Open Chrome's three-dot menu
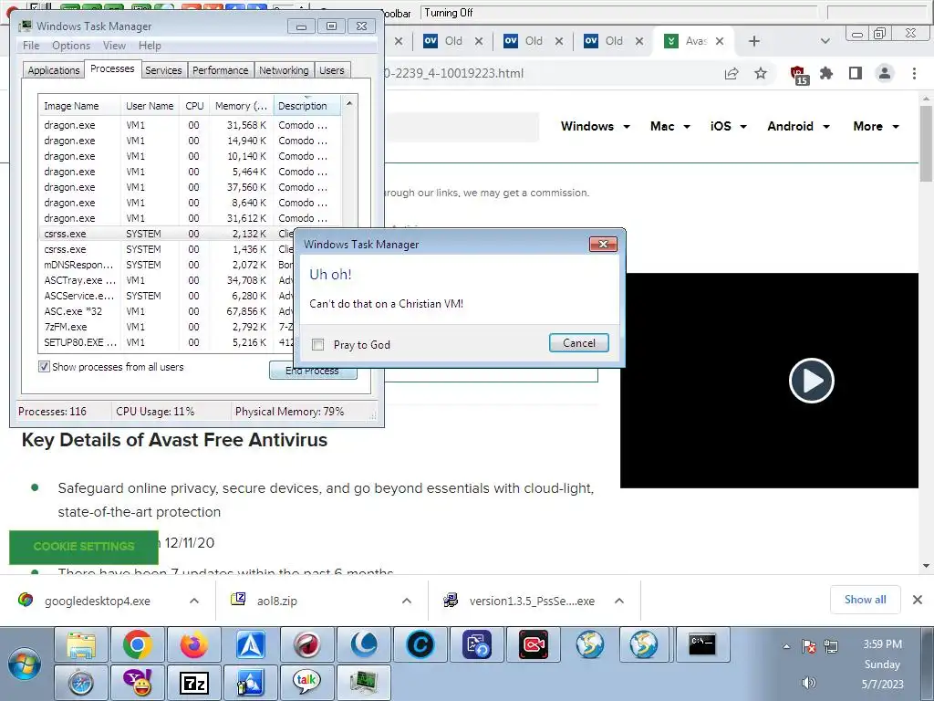The height and width of the screenshot is (701, 934). [914, 73]
